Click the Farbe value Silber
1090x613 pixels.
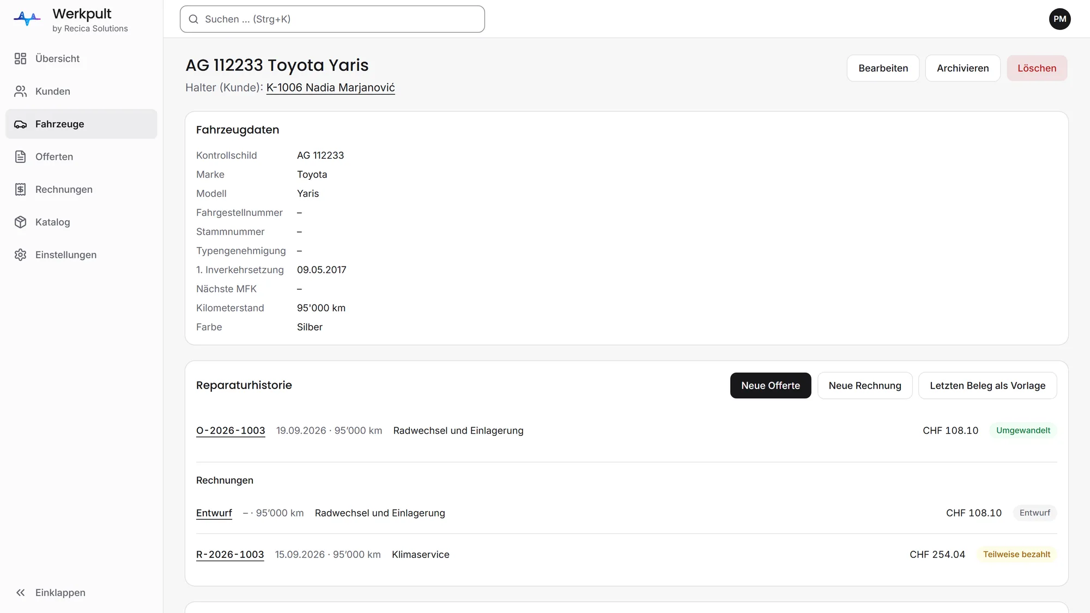pyautogui.click(x=310, y=327)
